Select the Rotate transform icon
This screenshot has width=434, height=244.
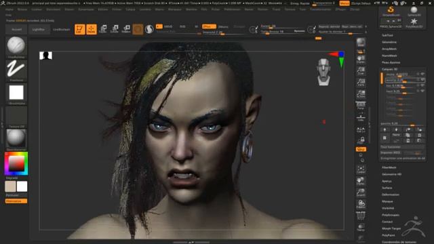pyautogui.click(x=126, y=29)
